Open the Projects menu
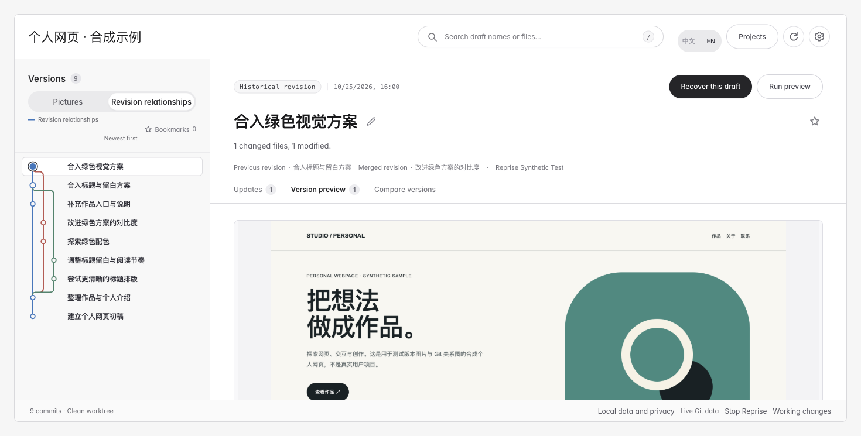861x436 pixels. coord(752,36)
